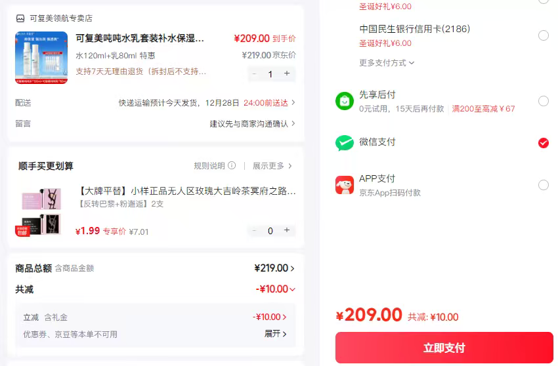Viewport: 558px width, 366px height.
Task: Open delivery time details for 配送
Action: click(x=293, y=103)
